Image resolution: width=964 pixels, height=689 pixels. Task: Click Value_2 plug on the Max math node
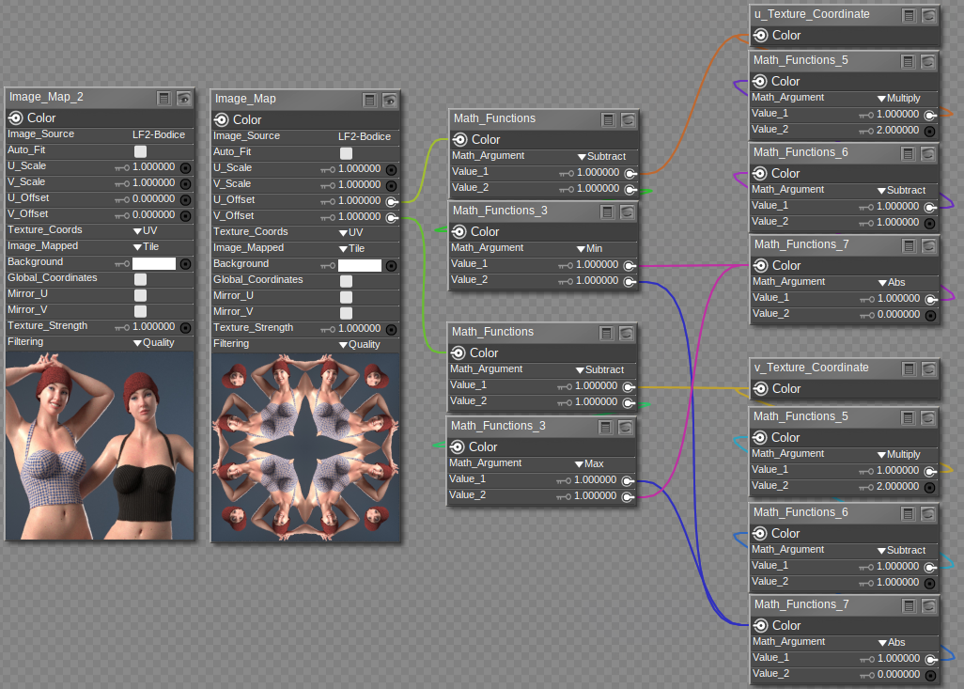(x=628, y=496)
